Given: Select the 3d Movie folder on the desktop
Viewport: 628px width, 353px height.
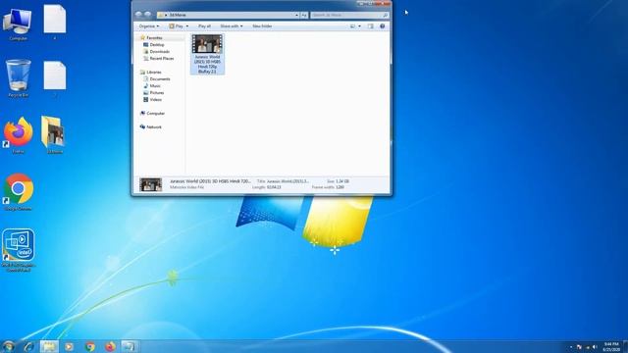Looking at the screenshot, I should 54,135.
